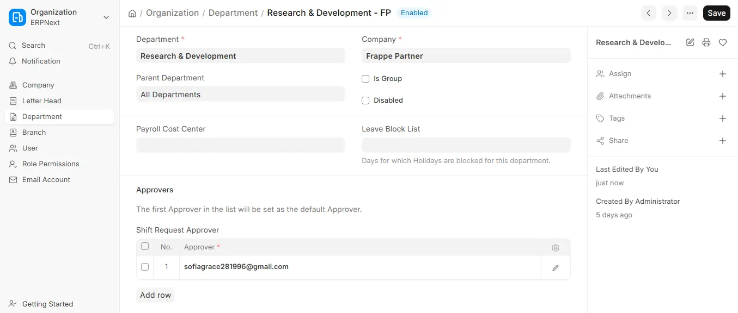
Task: Save the department document
Action: (x=716, y=13)
